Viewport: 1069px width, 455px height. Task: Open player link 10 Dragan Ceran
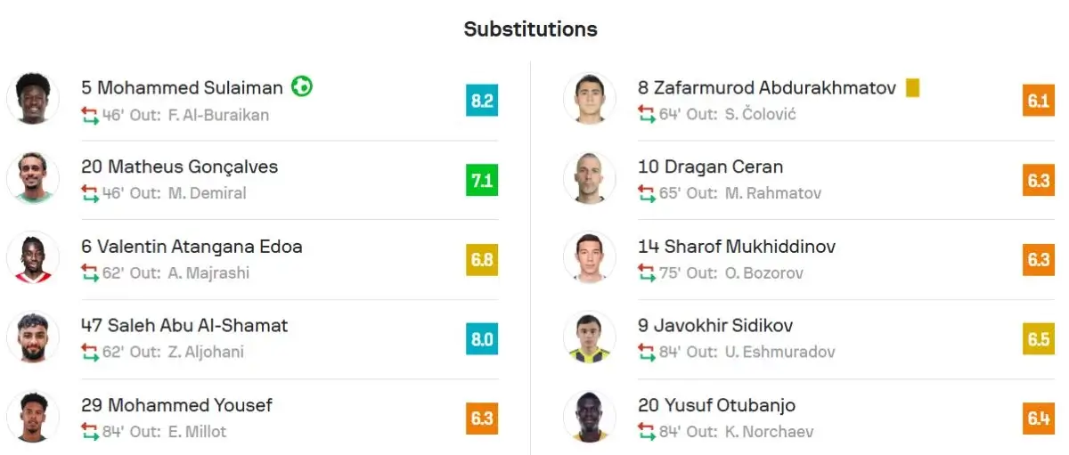click(x=711, y=167)
